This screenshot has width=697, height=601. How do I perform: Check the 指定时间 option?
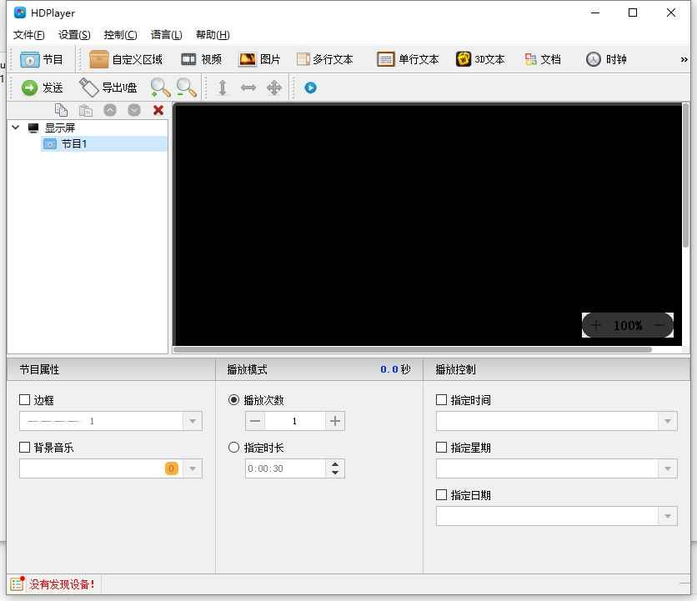click(x=441, y=399)
